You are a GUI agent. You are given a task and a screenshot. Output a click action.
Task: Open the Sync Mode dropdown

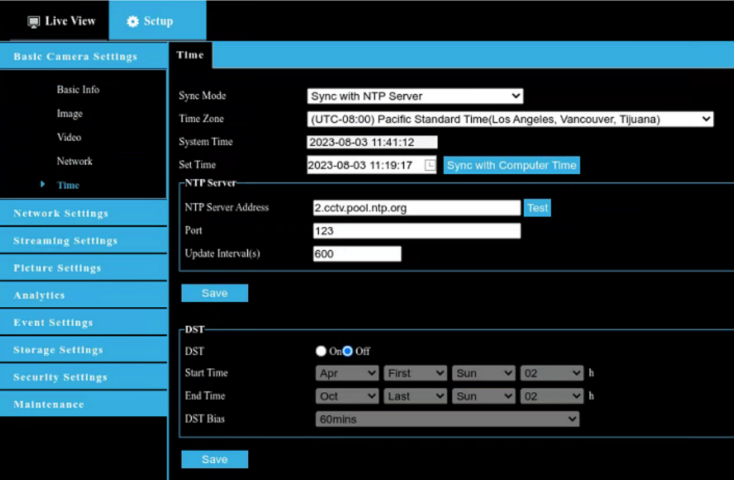[416, 96]
